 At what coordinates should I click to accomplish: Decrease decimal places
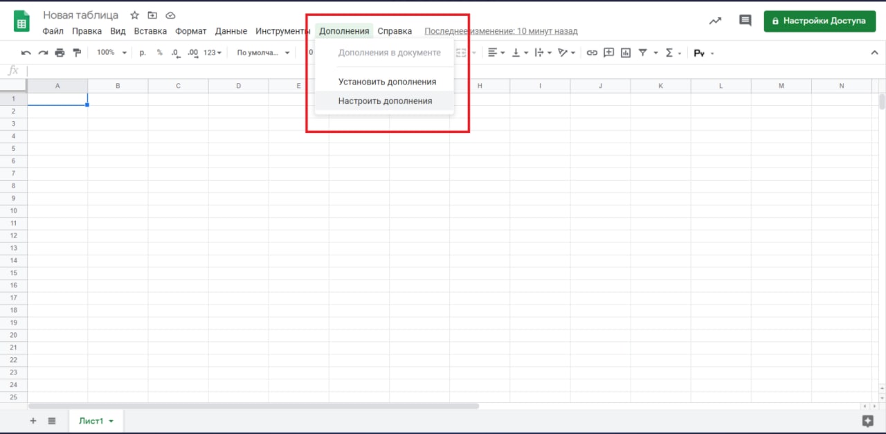tap(175, 53)
